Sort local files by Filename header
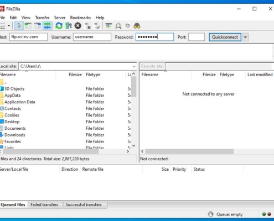Image resolution: width=274 pixels, height=221 pixels. pos(28,75)
